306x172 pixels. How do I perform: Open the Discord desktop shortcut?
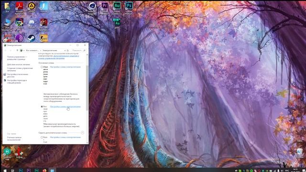tap(32, 24)
